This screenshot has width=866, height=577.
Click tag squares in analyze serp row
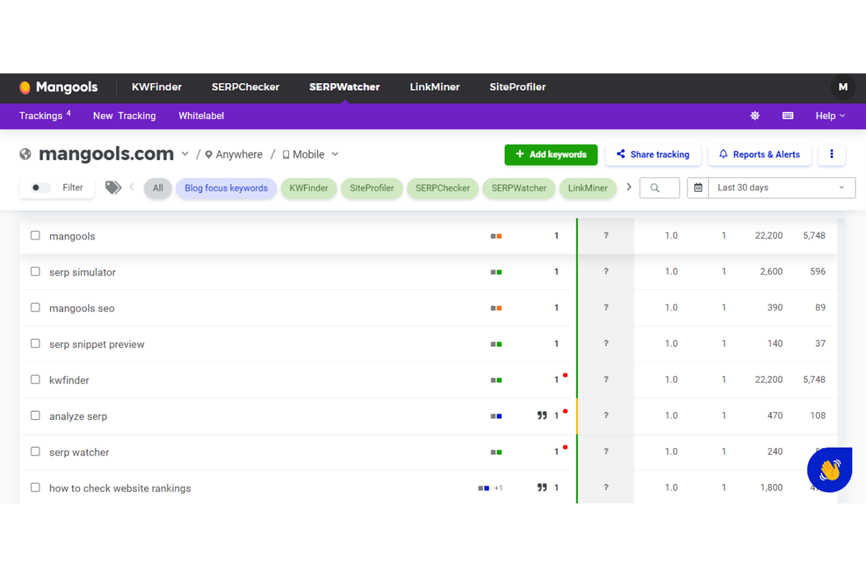496,416
